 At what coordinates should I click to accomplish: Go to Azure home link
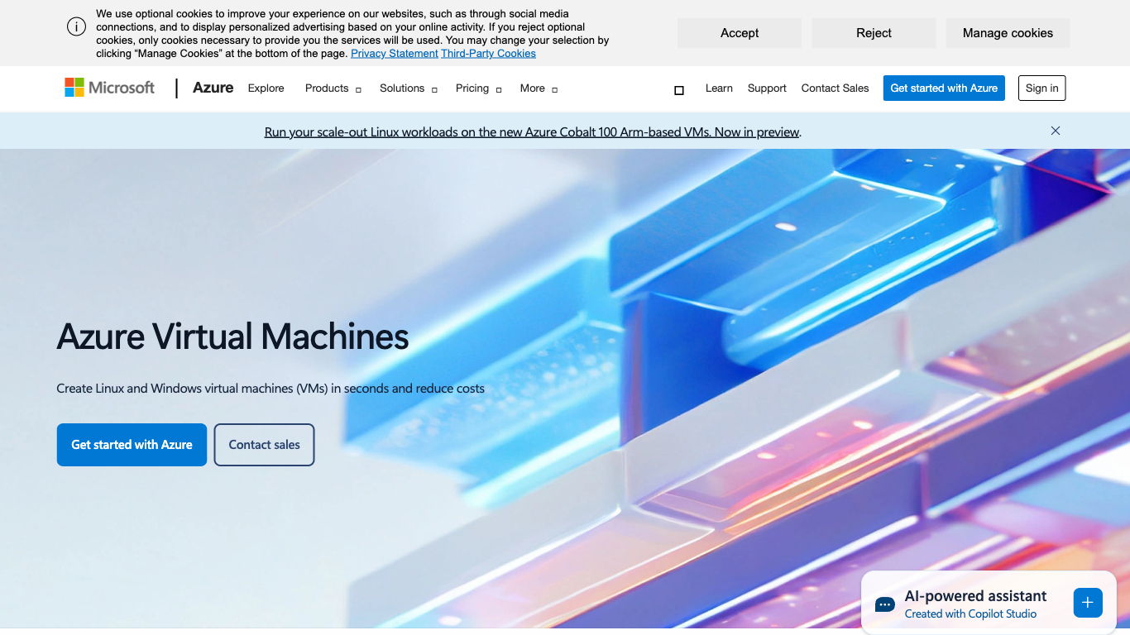click(213, 88)
